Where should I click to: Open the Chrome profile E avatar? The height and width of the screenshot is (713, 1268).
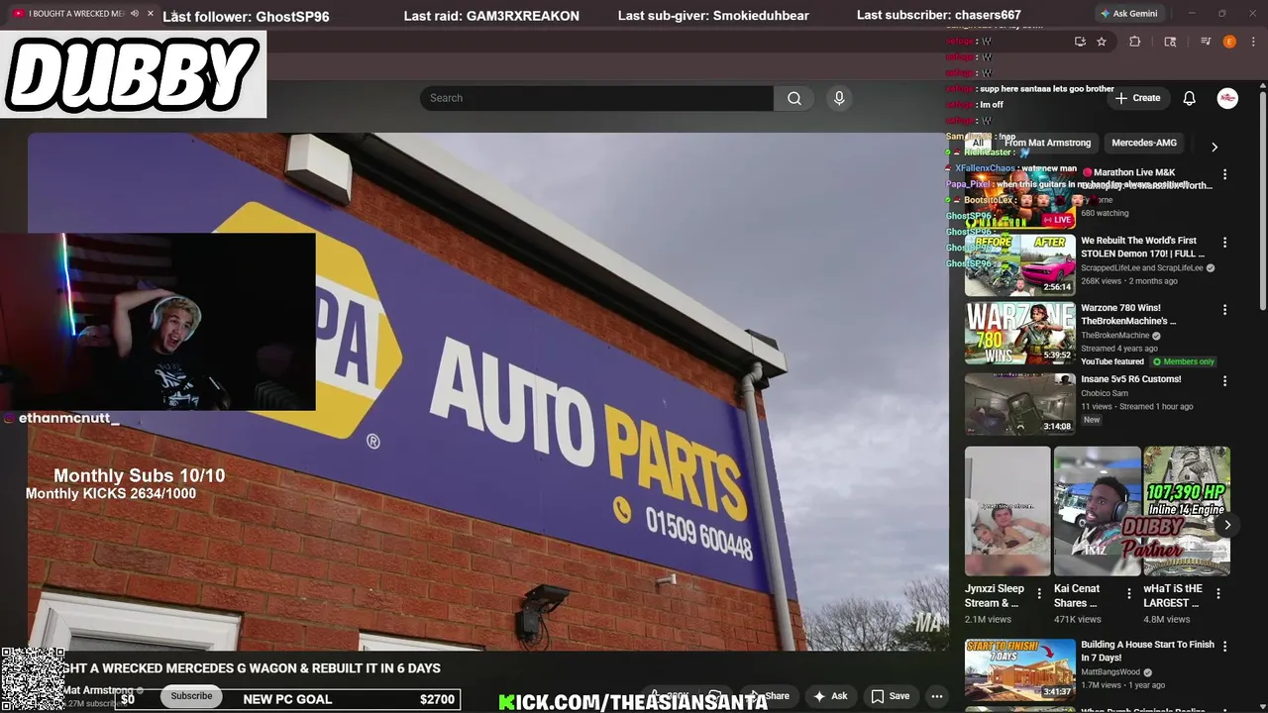1229,42
